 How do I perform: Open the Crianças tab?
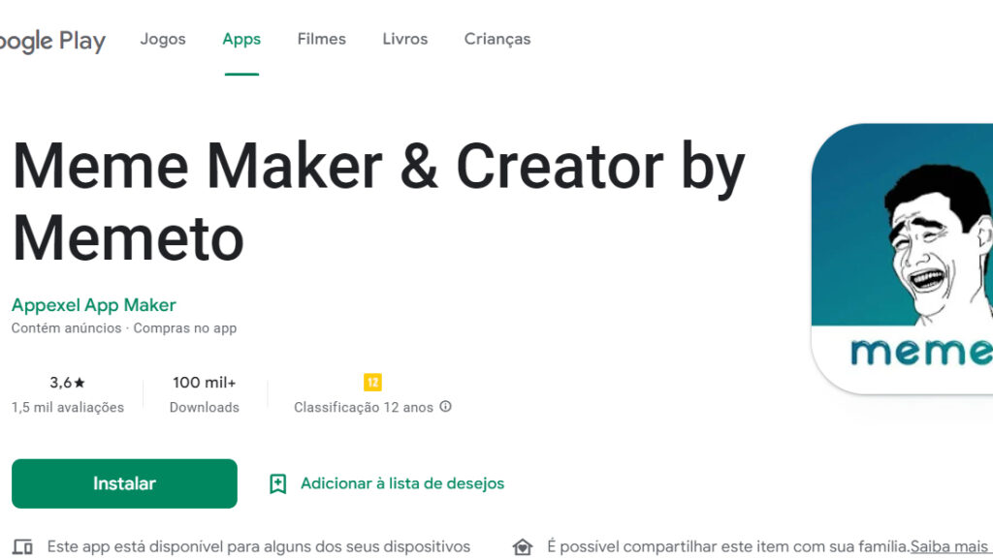(x=496, y=40)
